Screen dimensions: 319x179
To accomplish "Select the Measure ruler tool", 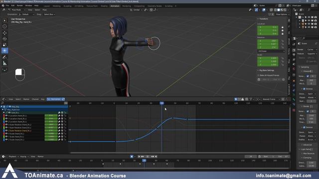I will point(4,64).
